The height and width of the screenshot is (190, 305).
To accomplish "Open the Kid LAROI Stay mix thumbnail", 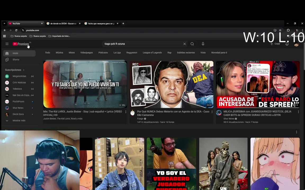I will 85,84.
